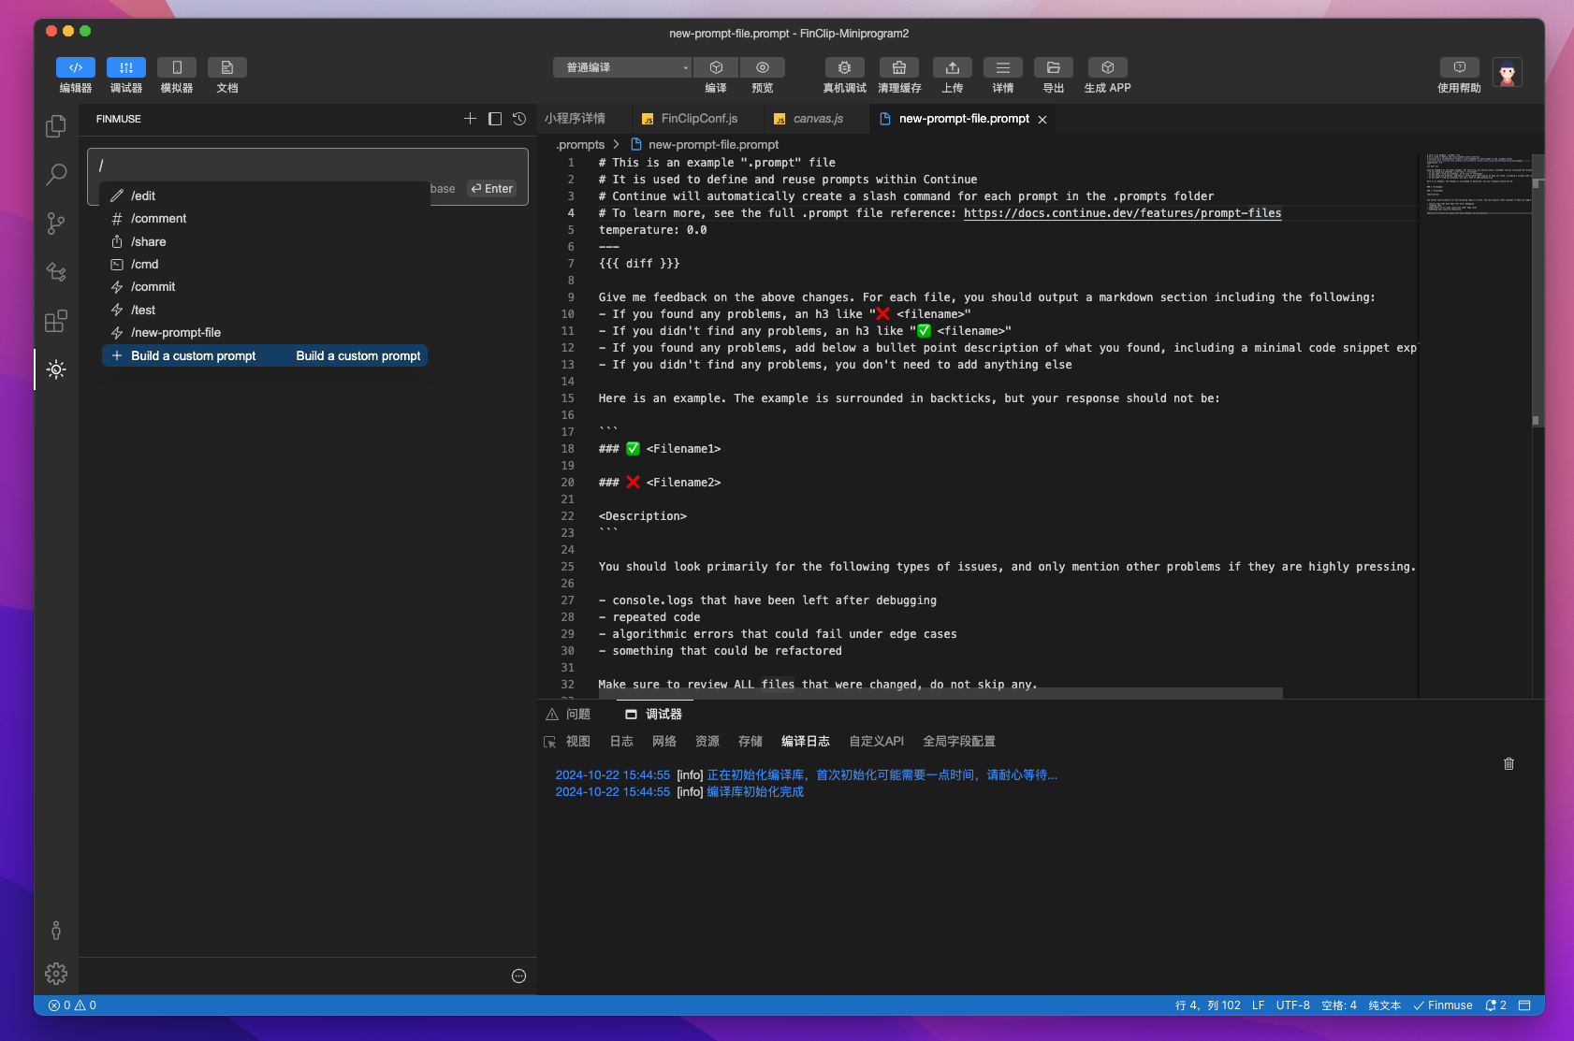Open the Explorer files icon in sidebar
Viewport: 1574px width, 1041px height.
(x=56, y=126)
